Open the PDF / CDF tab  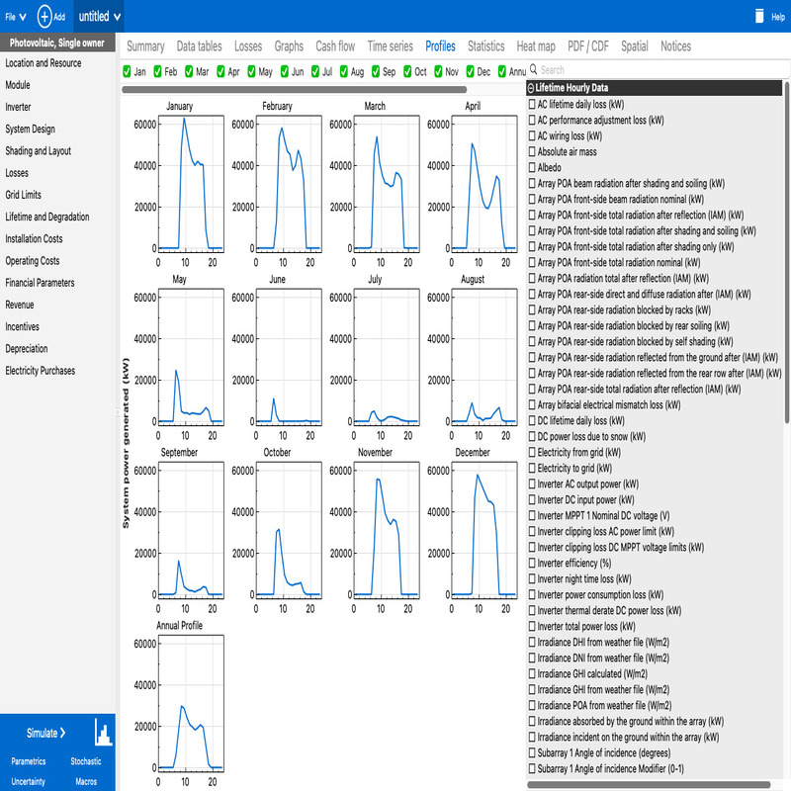pyautogui.click(x=588, y=46)
